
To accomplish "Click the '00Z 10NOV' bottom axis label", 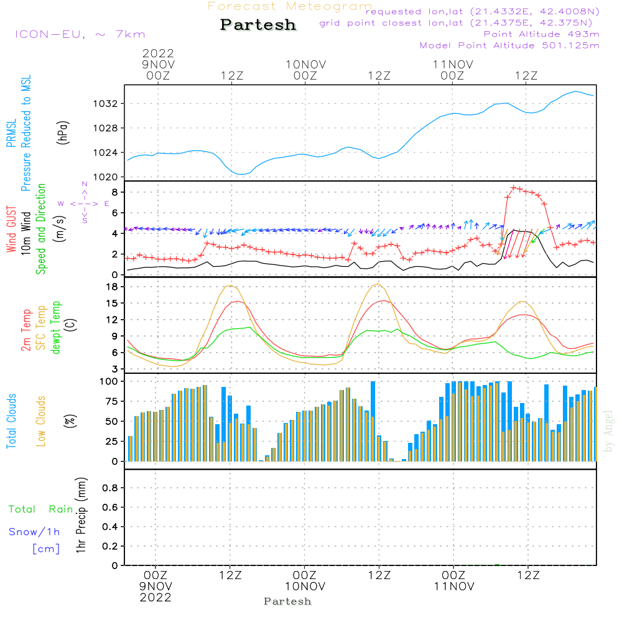I will (305, 581).
